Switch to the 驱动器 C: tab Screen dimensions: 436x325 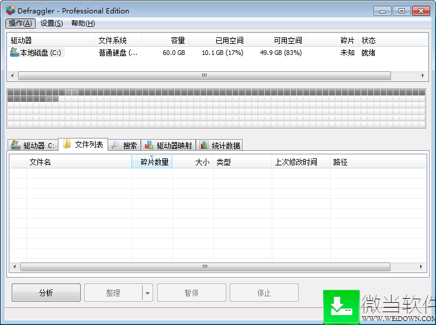click(x=33, y=145)
